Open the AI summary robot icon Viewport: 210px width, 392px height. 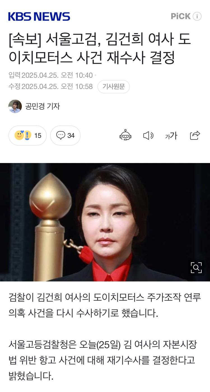[x=125, y=135]
